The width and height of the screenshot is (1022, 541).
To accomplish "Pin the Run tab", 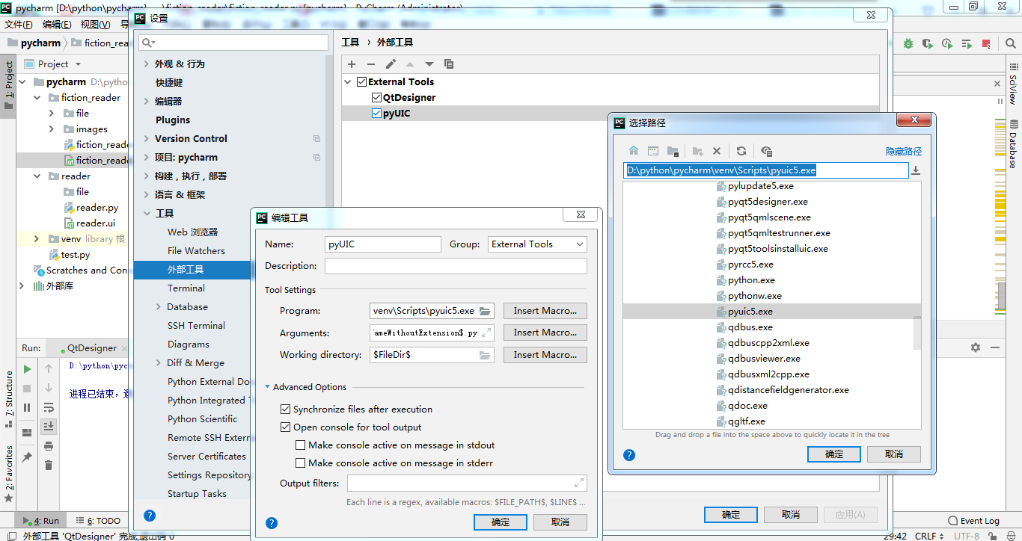I will 27,457.
